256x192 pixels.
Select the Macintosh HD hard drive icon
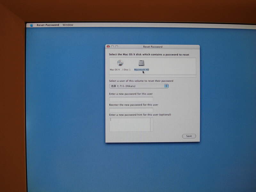[x=141, y=63]
